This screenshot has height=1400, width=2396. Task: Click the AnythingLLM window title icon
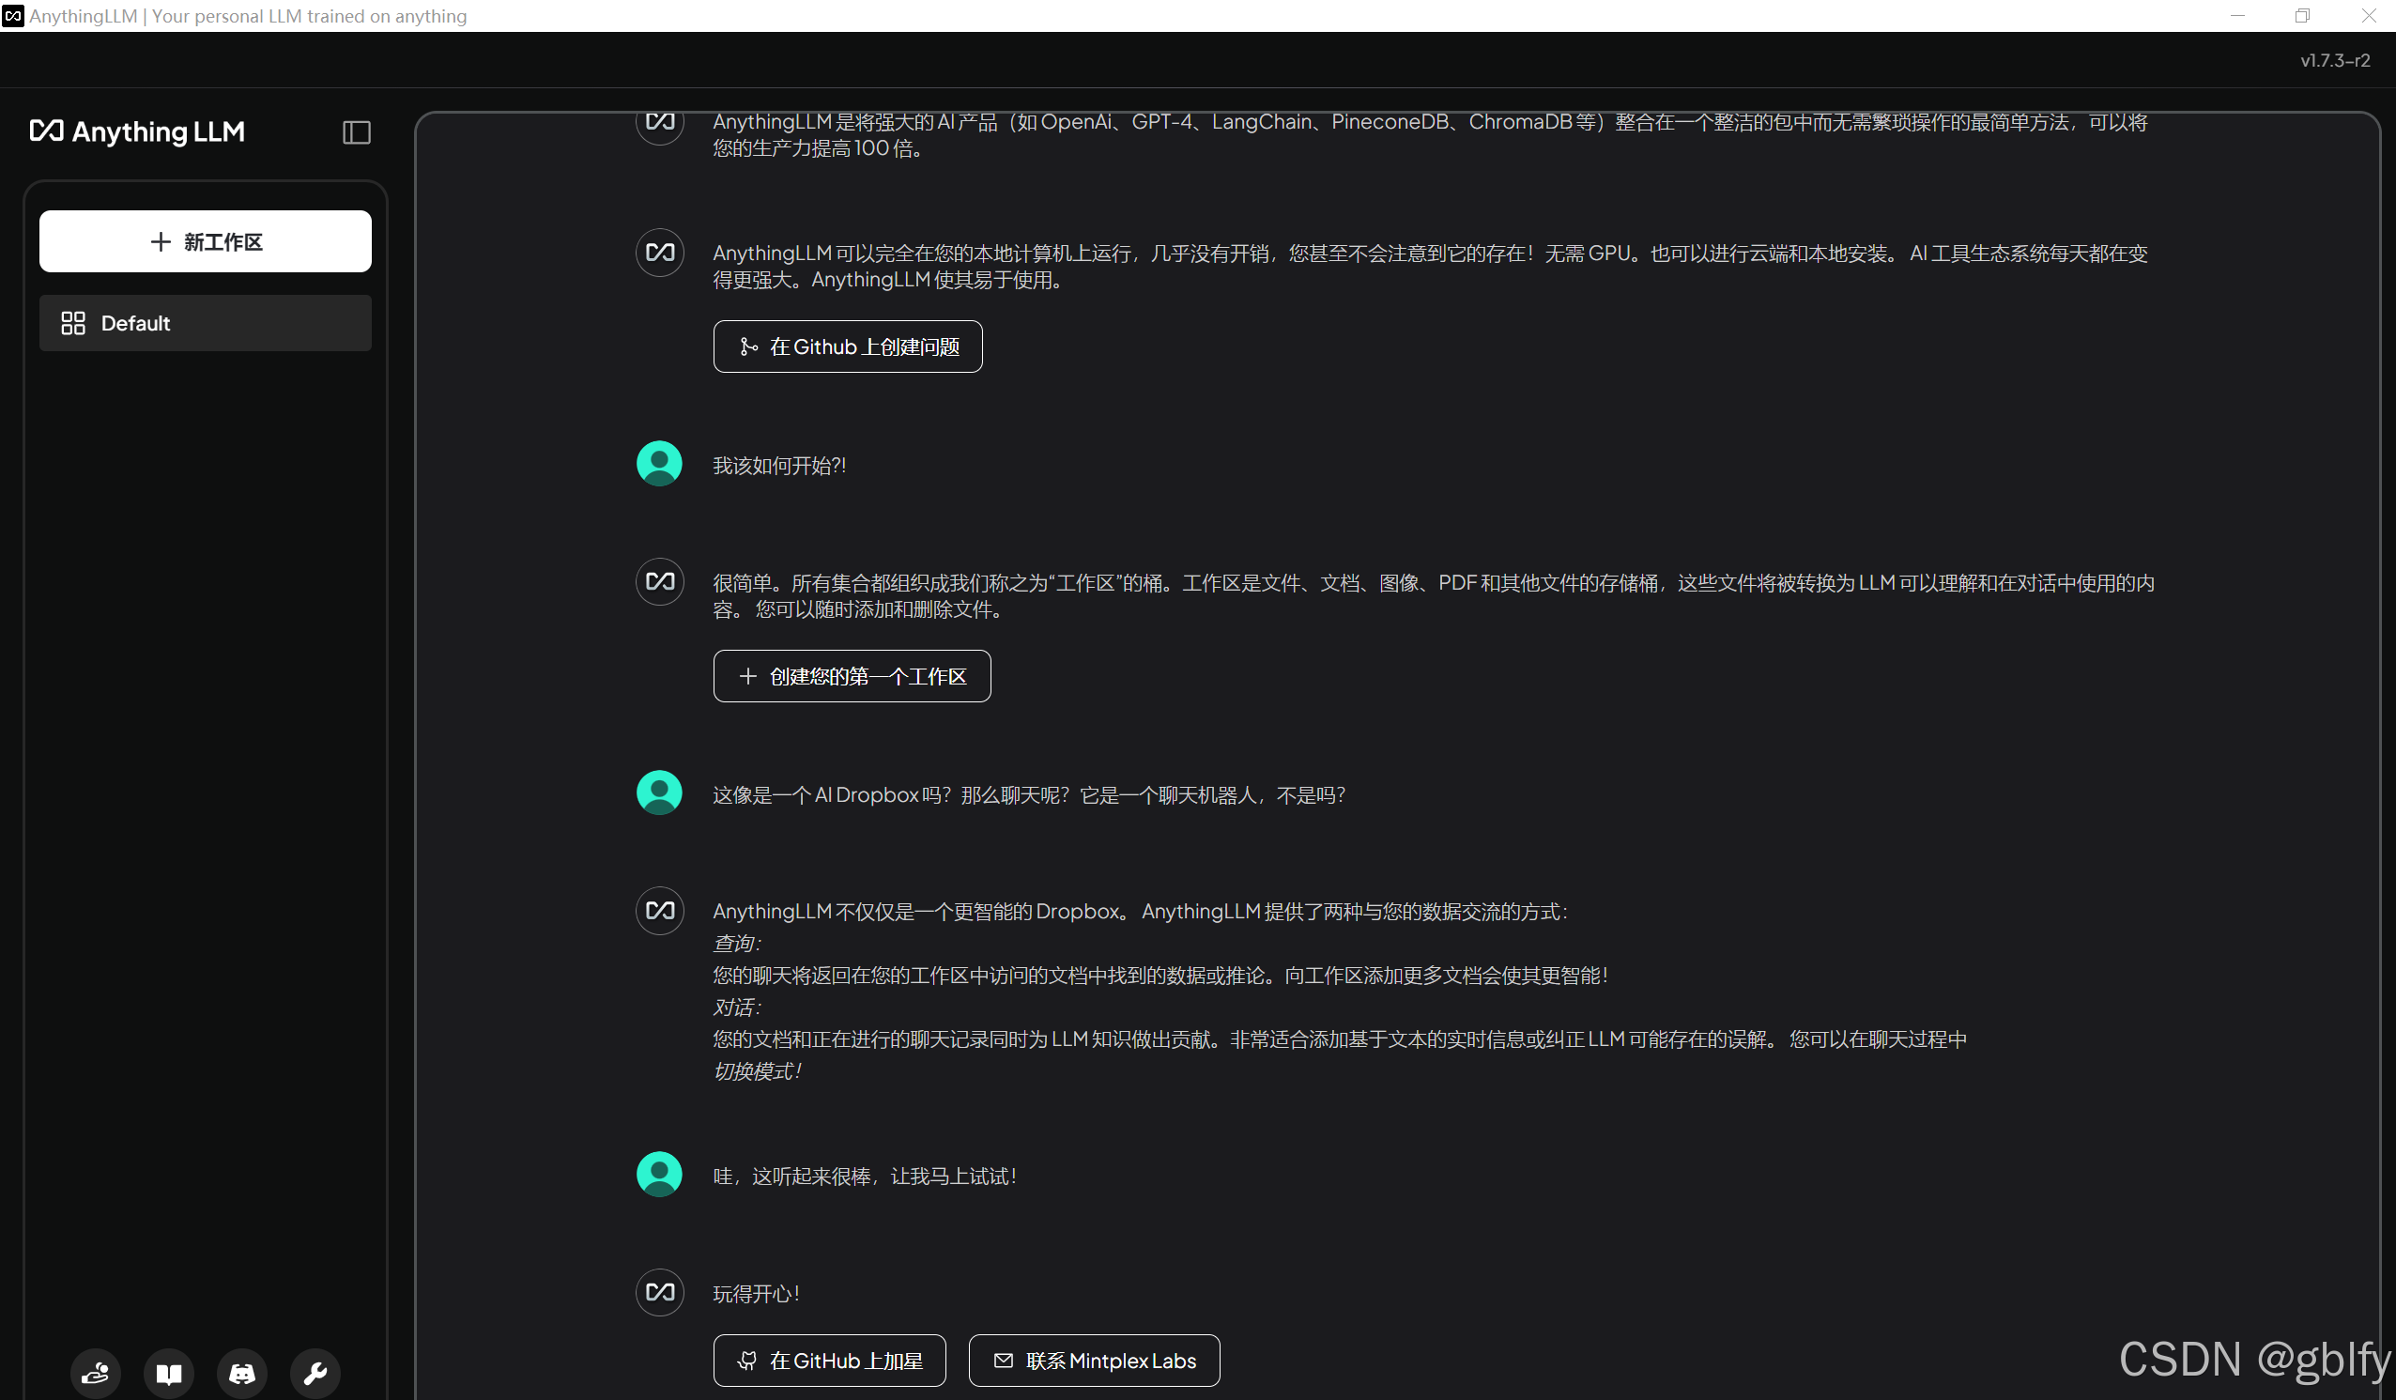(12, 15)
